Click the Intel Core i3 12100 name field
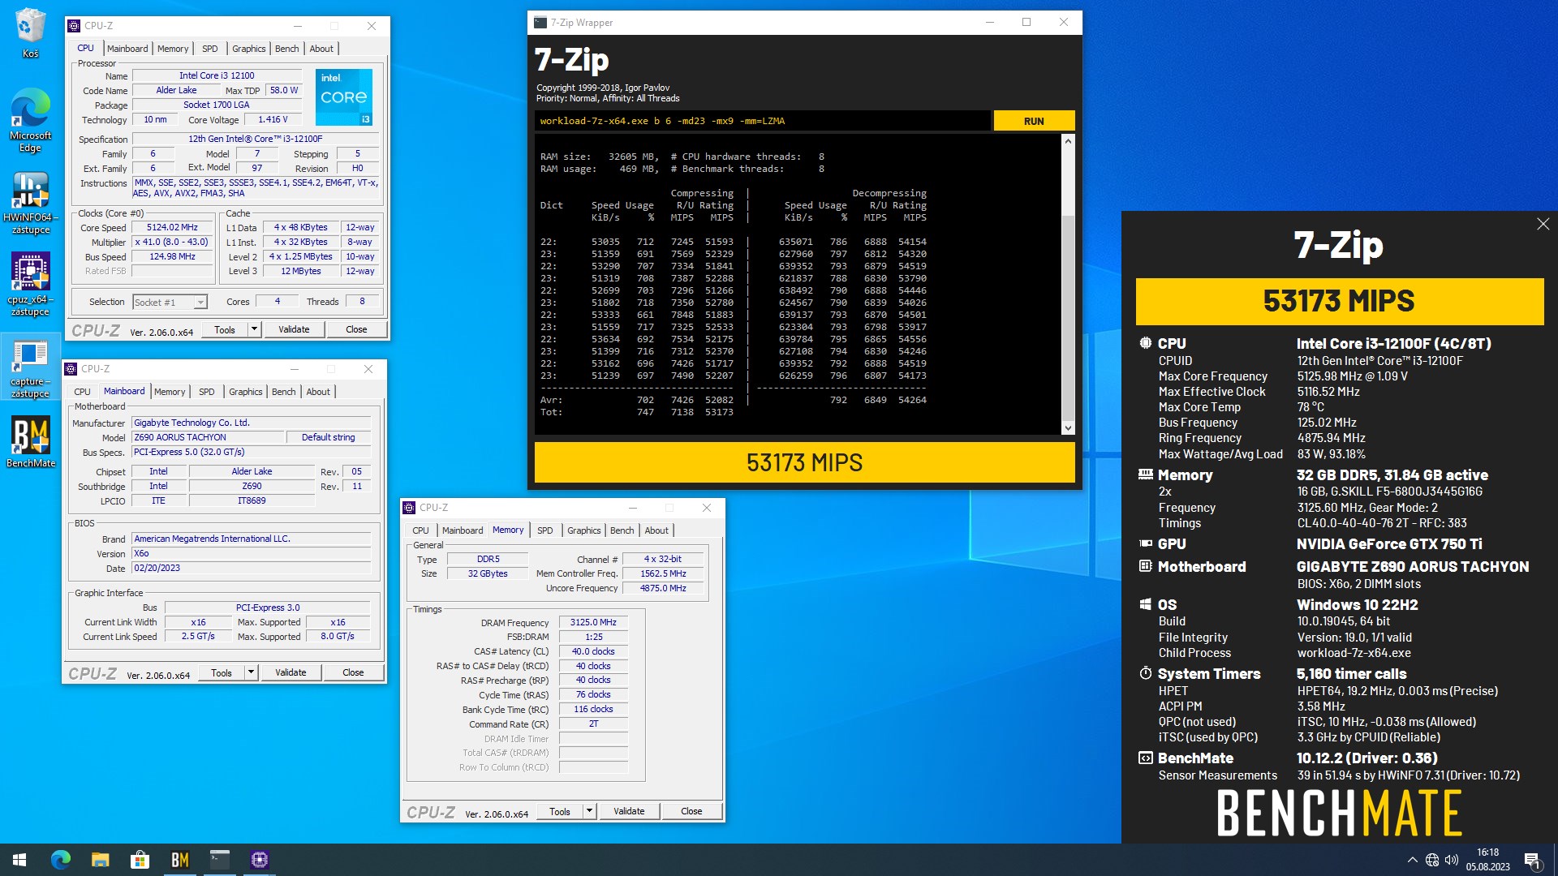The height and width of the screenshot is (876, 1558). tap(217, 75)
